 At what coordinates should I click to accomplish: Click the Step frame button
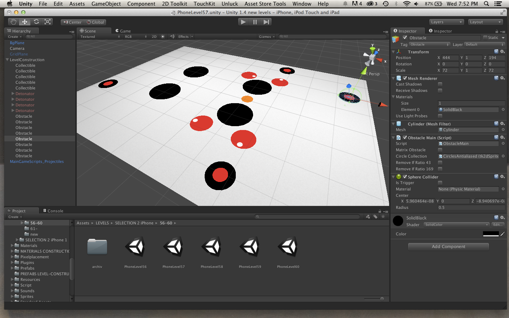point(266,22)
